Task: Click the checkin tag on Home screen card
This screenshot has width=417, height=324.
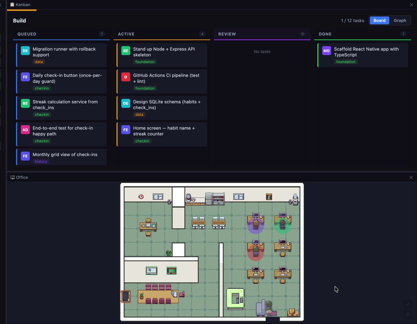Action: (142, 141)
